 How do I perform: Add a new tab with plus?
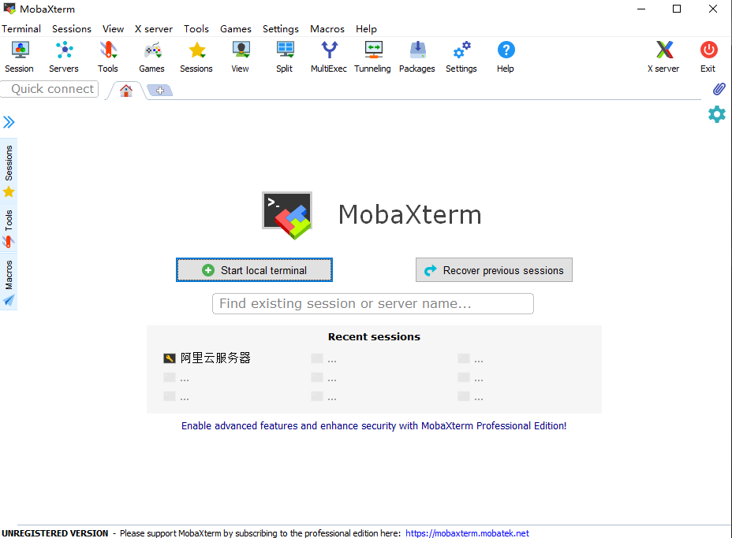pyautogui.click(x=160, y=91)
